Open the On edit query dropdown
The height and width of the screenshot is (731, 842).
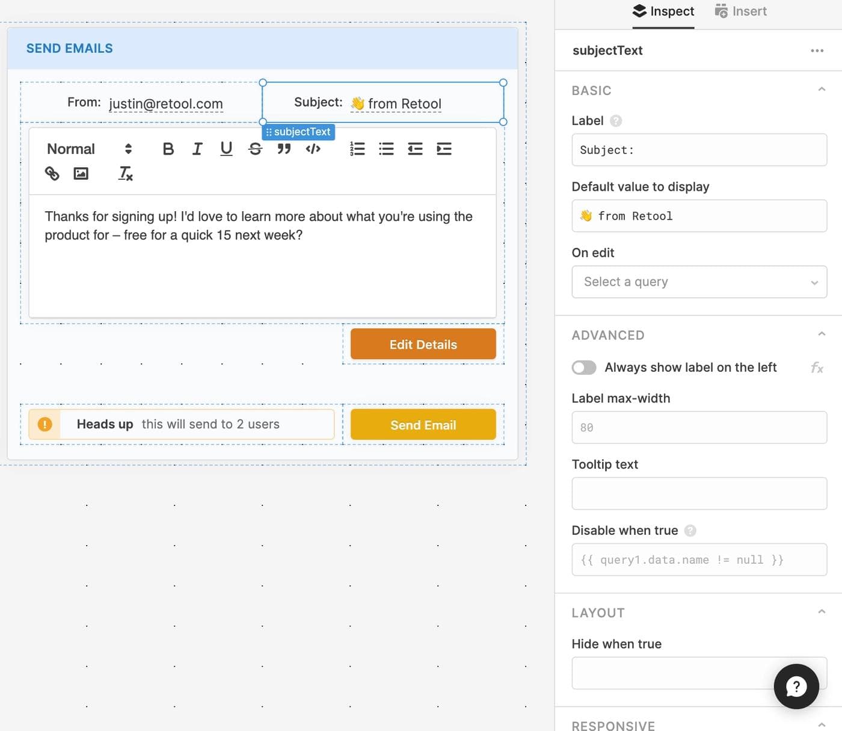click(x=699, y=282)
